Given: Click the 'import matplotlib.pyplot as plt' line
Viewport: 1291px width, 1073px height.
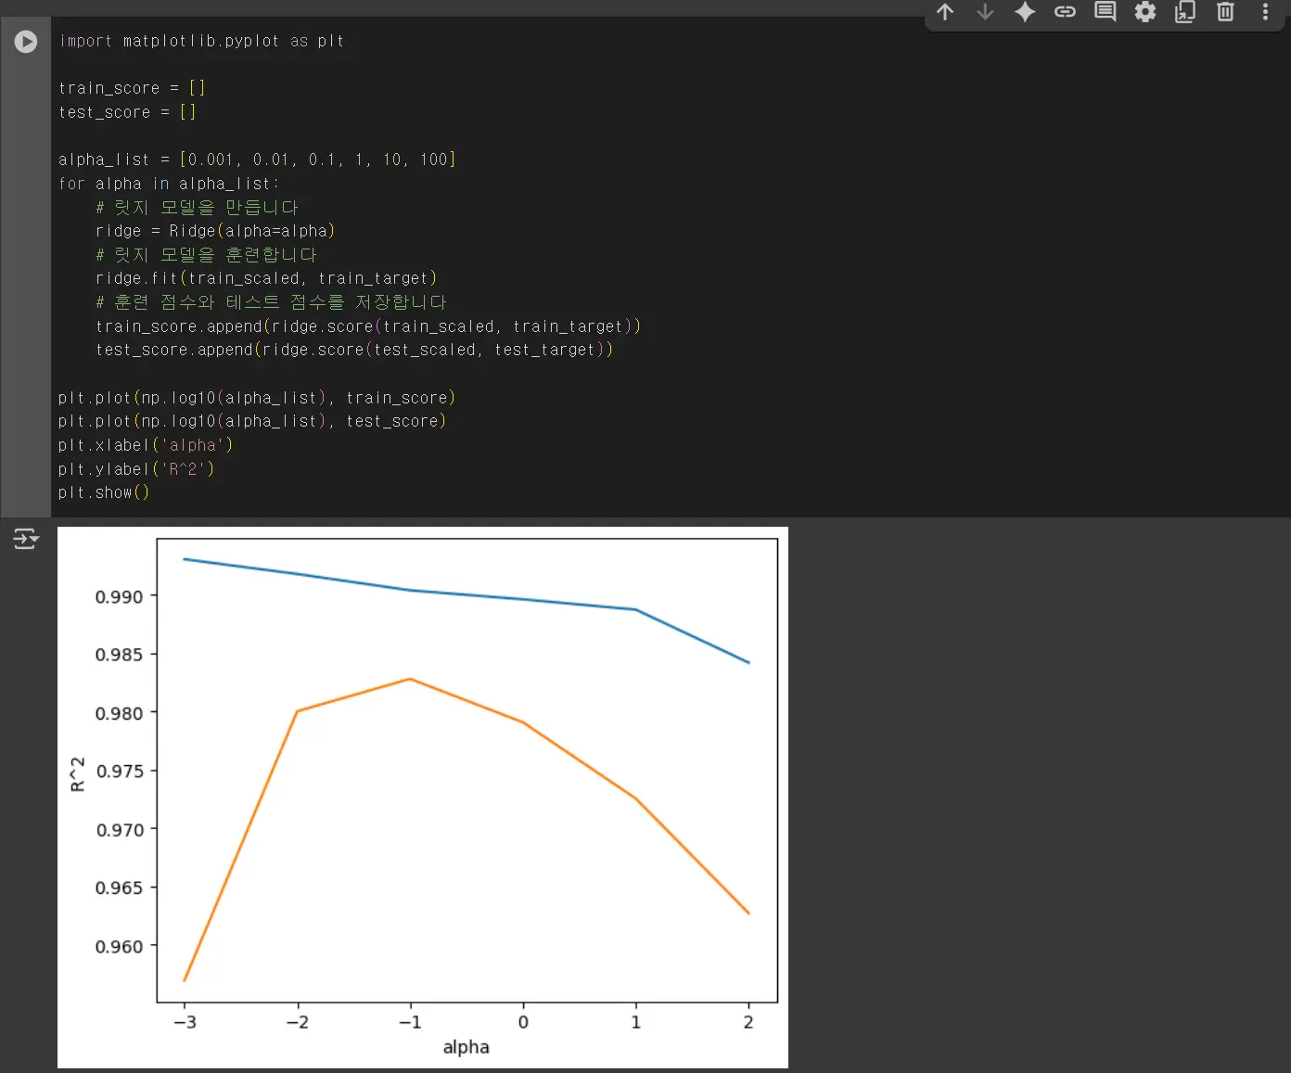Looking at the screenshot, I should click(x=201, y=41).
